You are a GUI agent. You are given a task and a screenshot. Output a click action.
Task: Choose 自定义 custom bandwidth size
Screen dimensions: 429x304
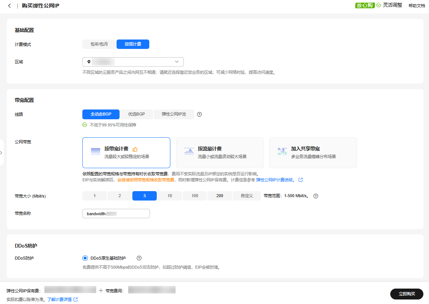247,196
